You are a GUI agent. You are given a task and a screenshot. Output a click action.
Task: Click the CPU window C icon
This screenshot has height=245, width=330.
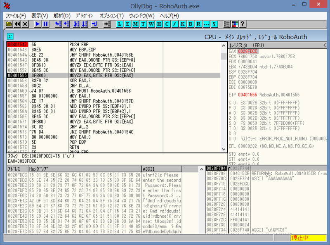(10, 36)
